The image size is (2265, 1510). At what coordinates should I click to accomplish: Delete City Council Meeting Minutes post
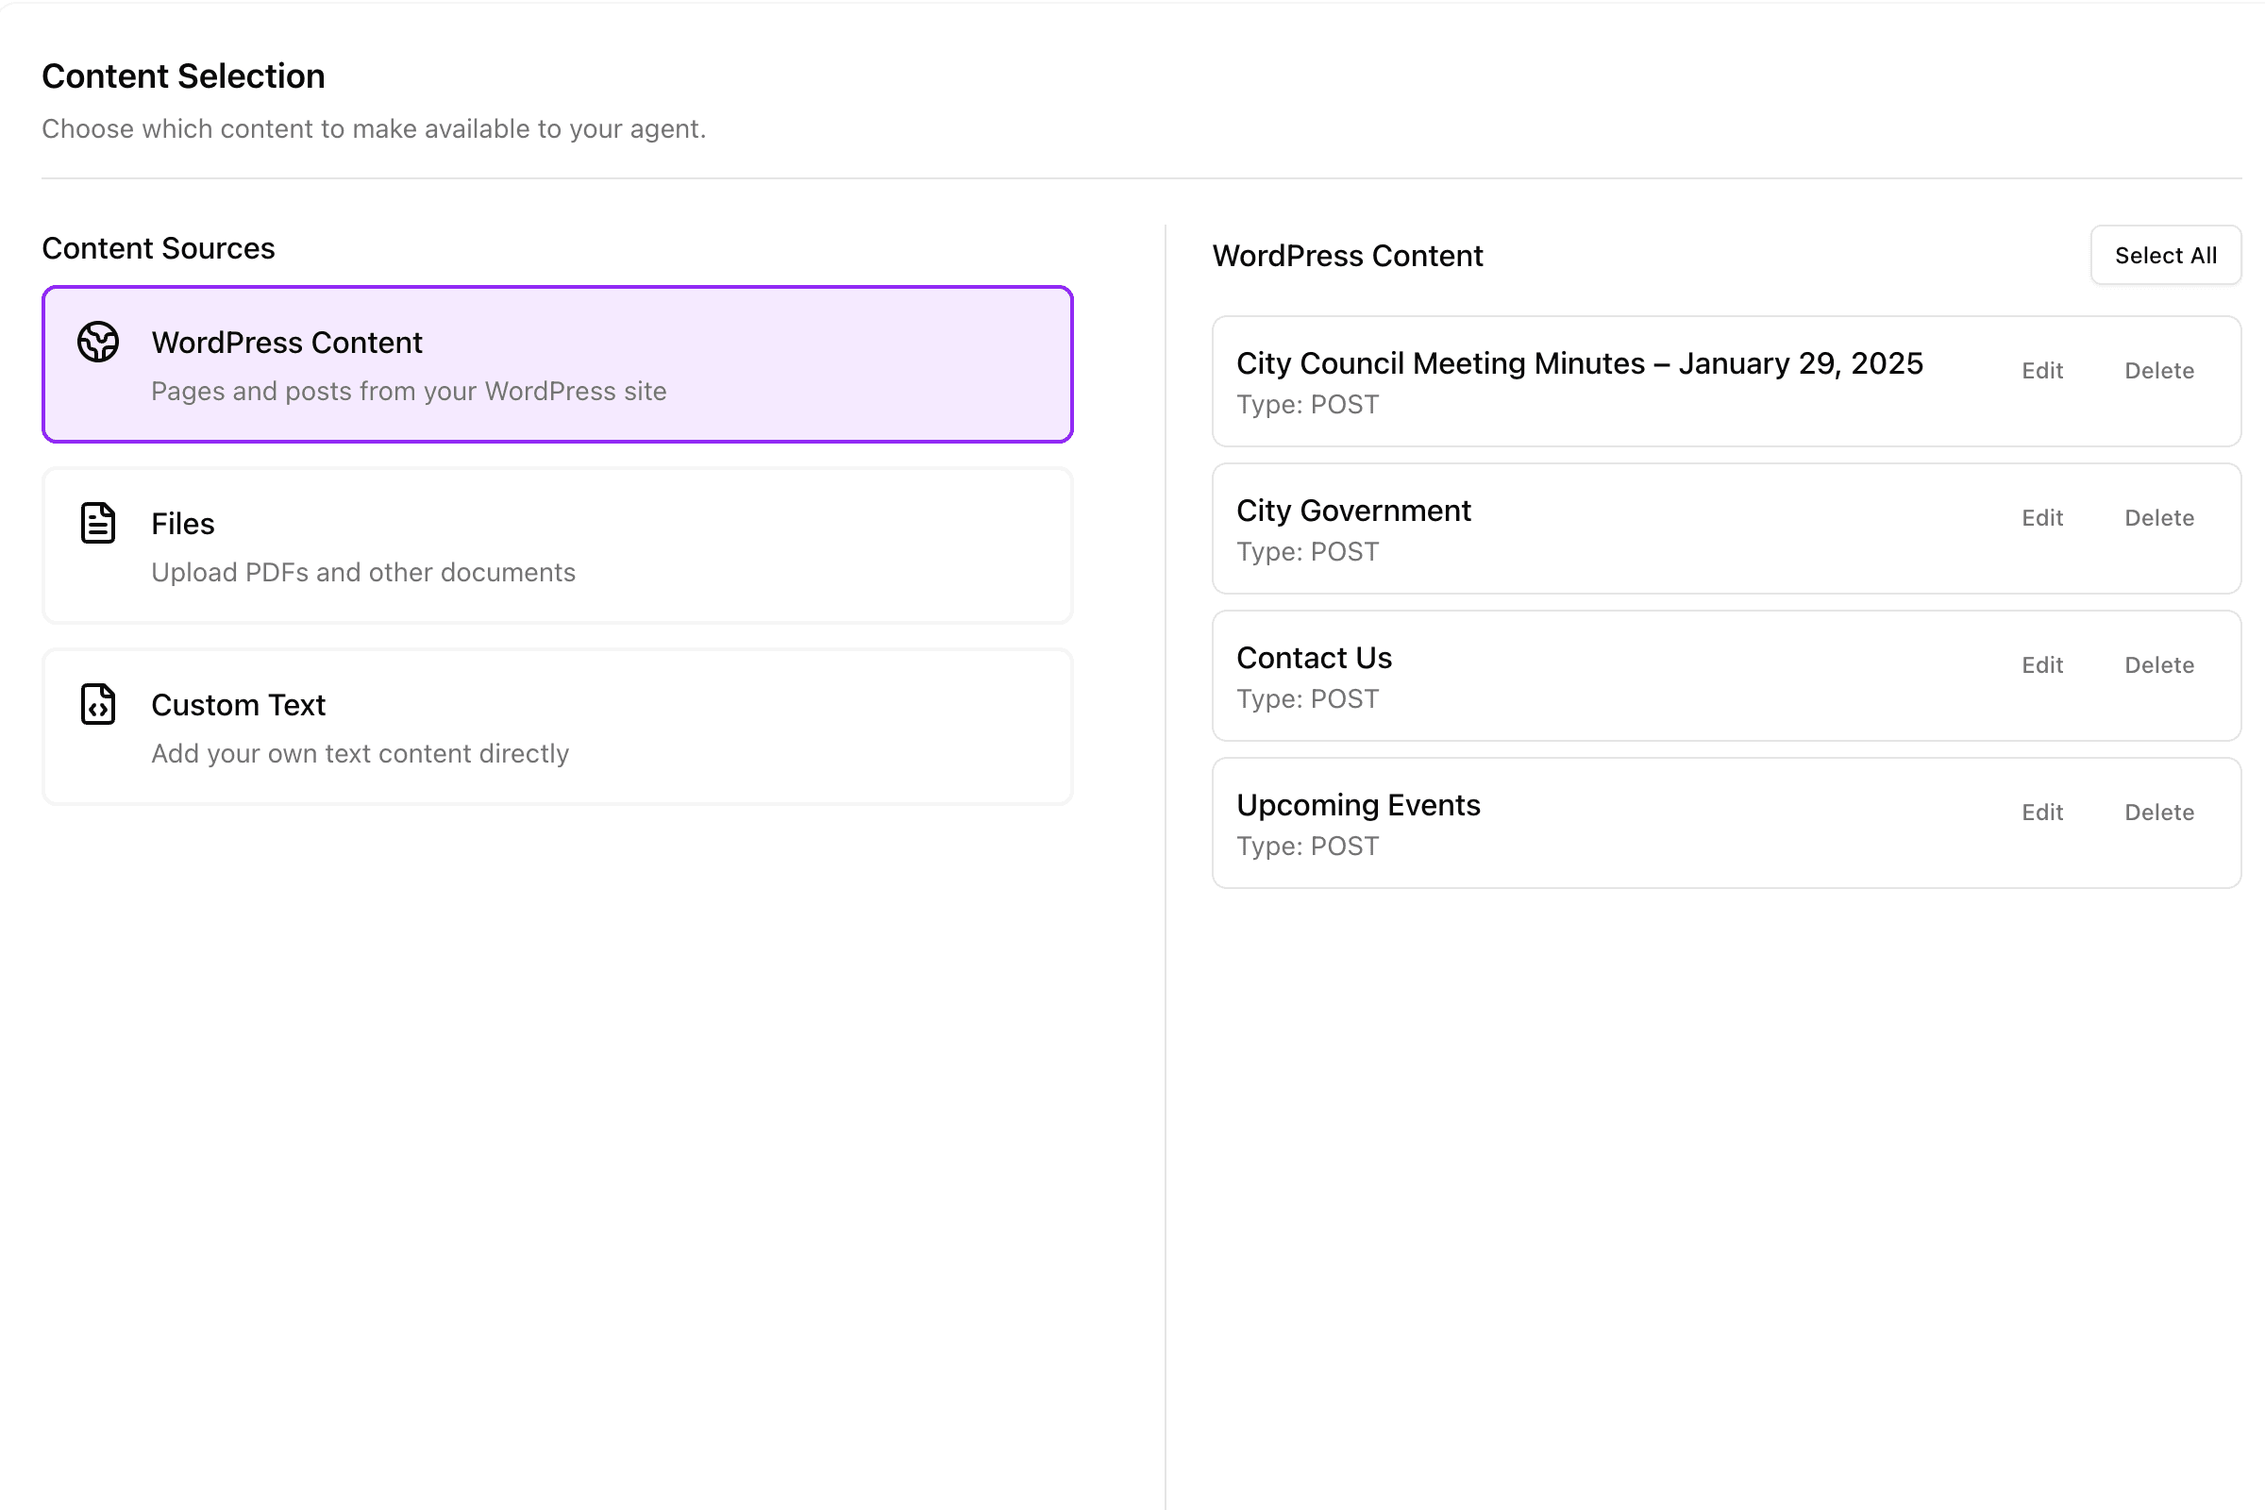(2158, 371)
